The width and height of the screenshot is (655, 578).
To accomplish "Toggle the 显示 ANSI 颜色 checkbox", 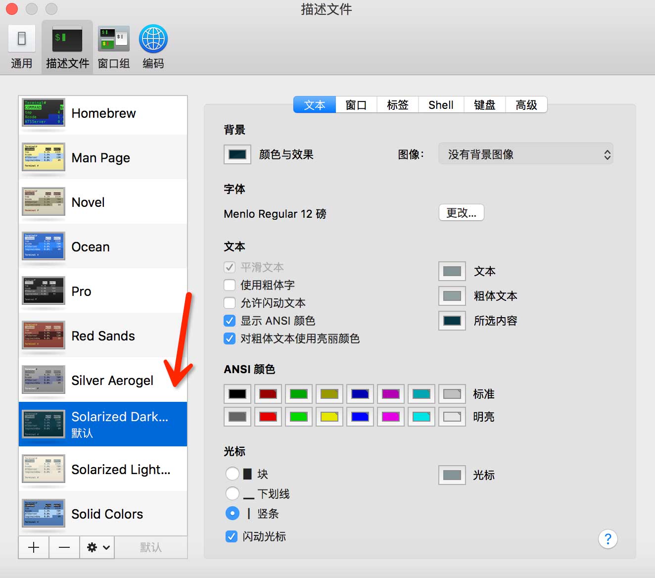I will (230, 321).
